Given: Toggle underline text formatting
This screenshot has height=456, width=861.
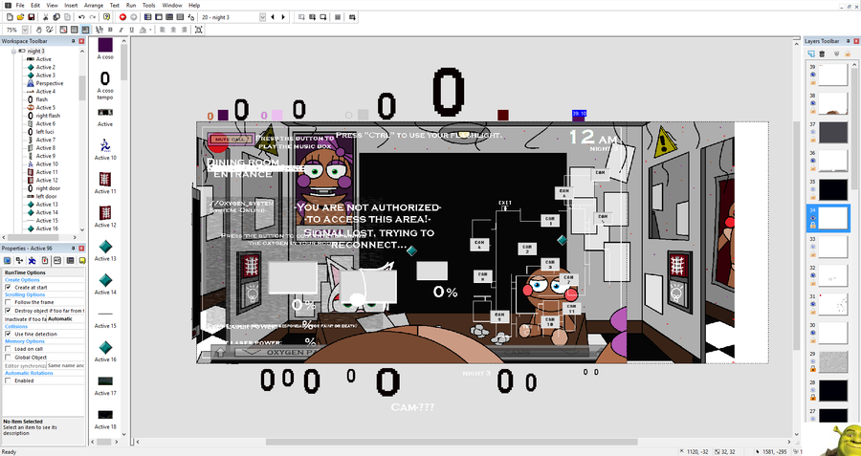Looking at the screenshot, I should (132, 30).
